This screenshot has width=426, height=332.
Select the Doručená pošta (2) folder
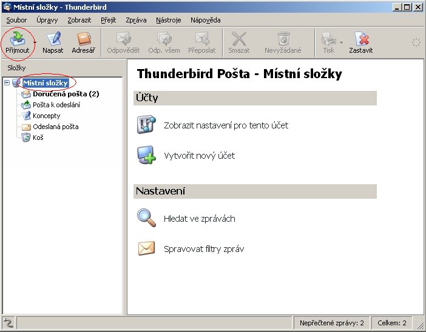66,94
